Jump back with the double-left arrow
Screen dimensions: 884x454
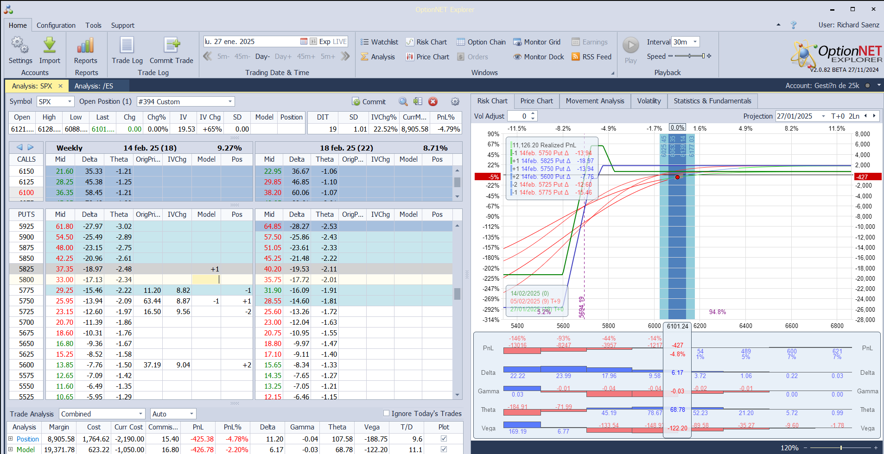[x=208, y=57]
